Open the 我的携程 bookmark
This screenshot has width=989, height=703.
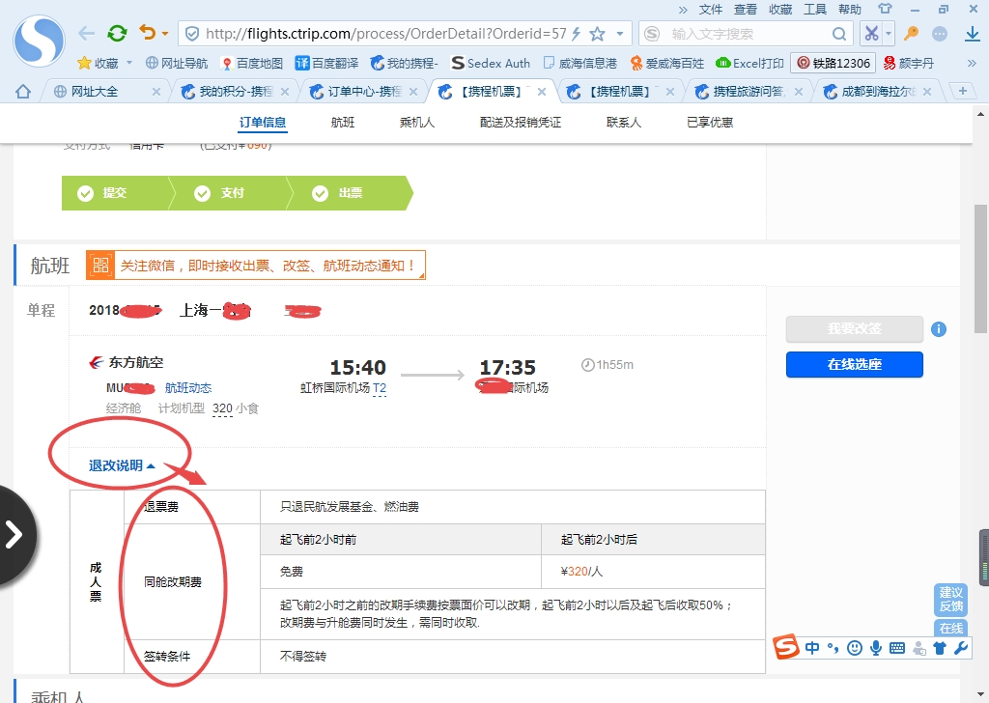[405, 63]
